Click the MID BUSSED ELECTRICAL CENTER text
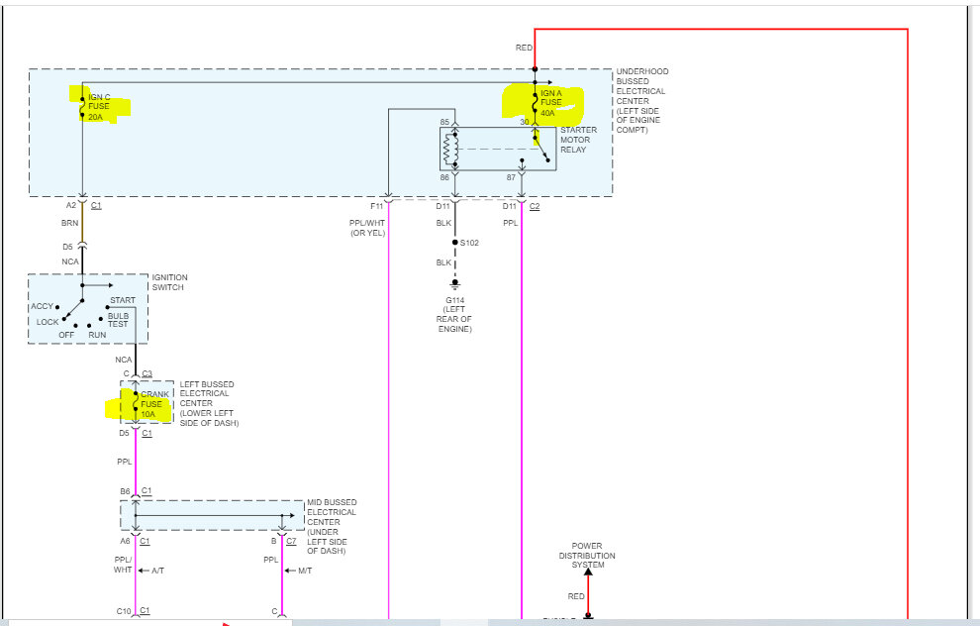The height and width of the screenshot is (626, 980). (332, 527)
